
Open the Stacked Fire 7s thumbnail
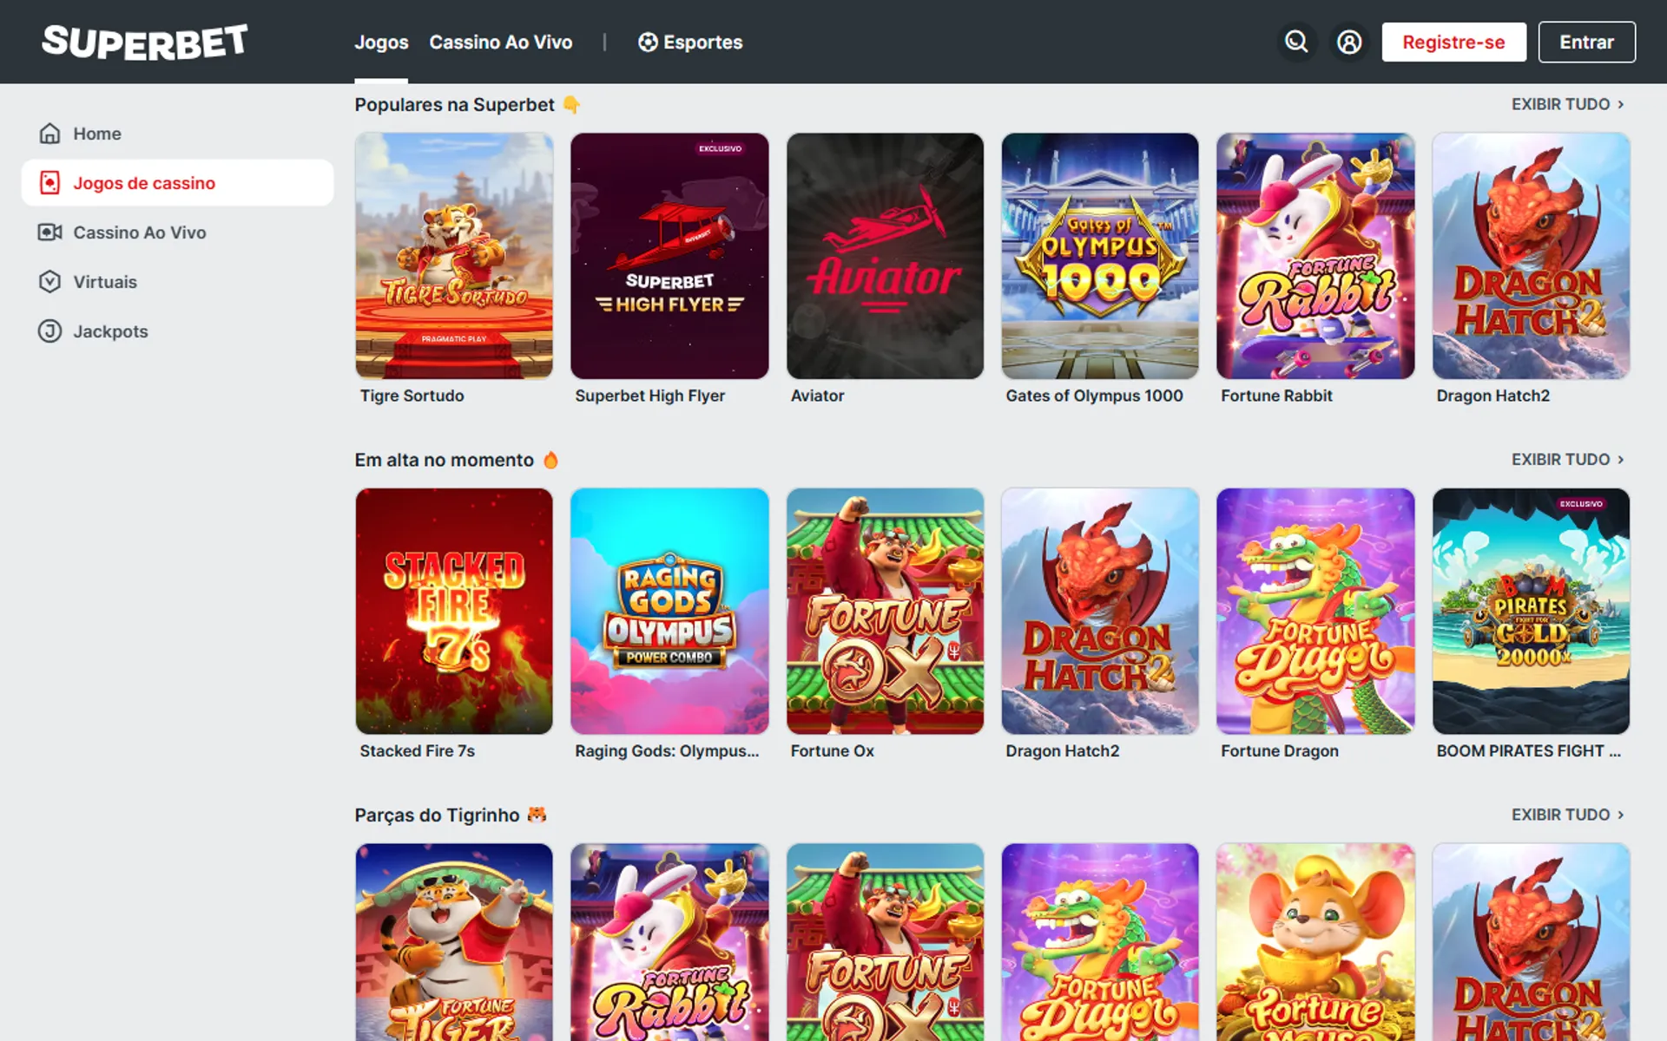click(x=454, y=612)
